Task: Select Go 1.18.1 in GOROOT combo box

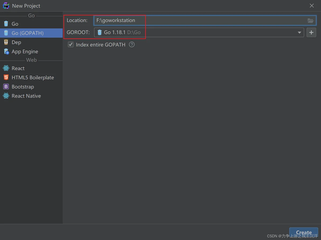Action: [x=199, y=33]
